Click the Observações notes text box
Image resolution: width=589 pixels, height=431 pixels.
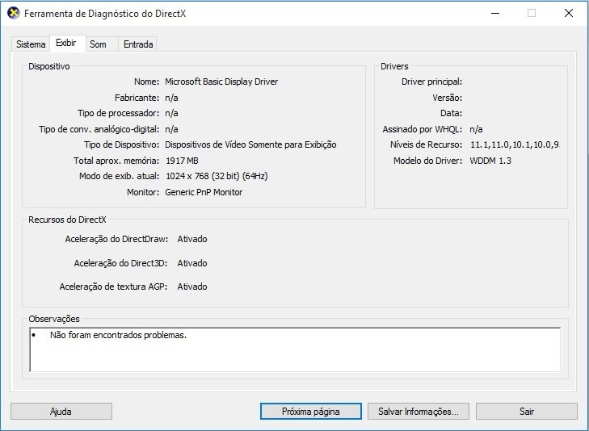[x=295, y=349]
